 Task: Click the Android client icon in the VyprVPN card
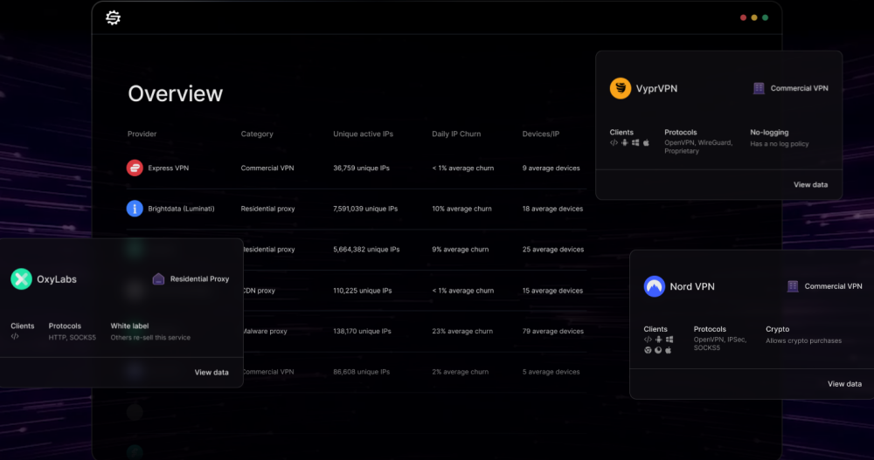(x=624, y=142)
